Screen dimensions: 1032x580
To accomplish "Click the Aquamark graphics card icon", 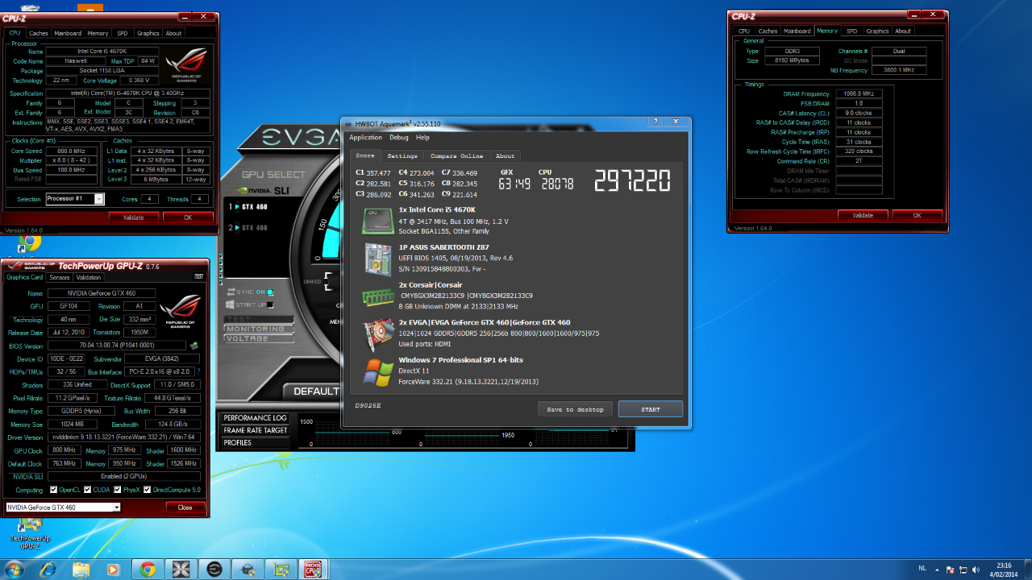I will pos(377,333).
